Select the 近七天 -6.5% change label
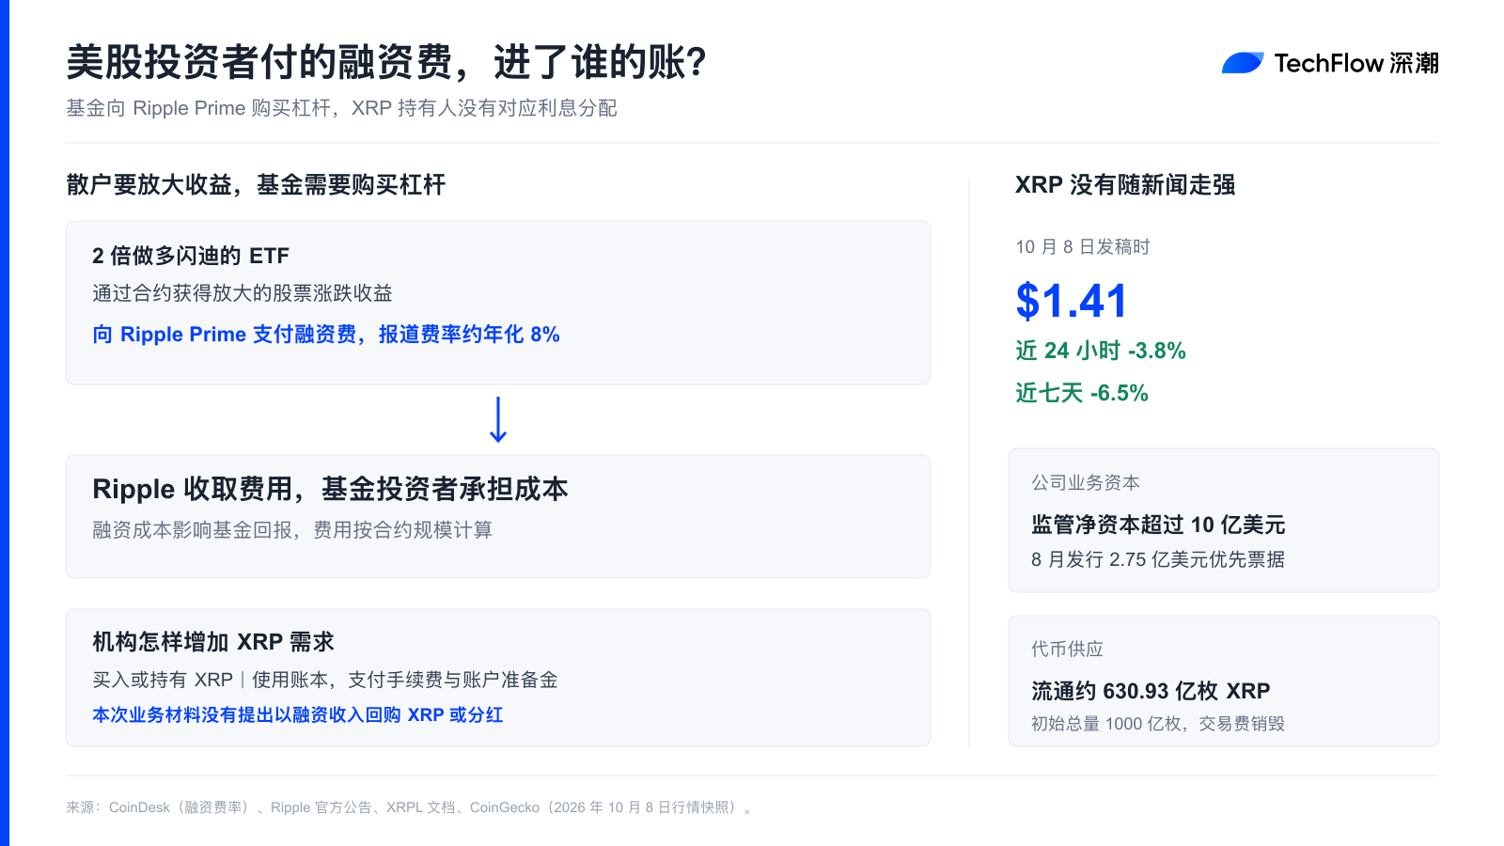 (1082, 393)
